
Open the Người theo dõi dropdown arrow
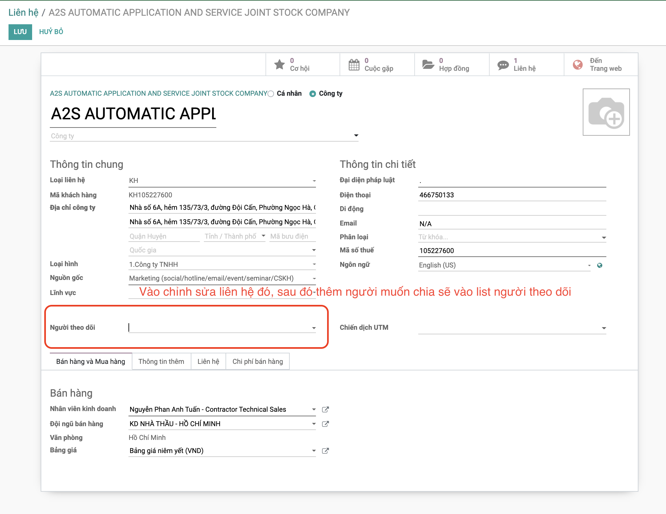click(314, 328)
